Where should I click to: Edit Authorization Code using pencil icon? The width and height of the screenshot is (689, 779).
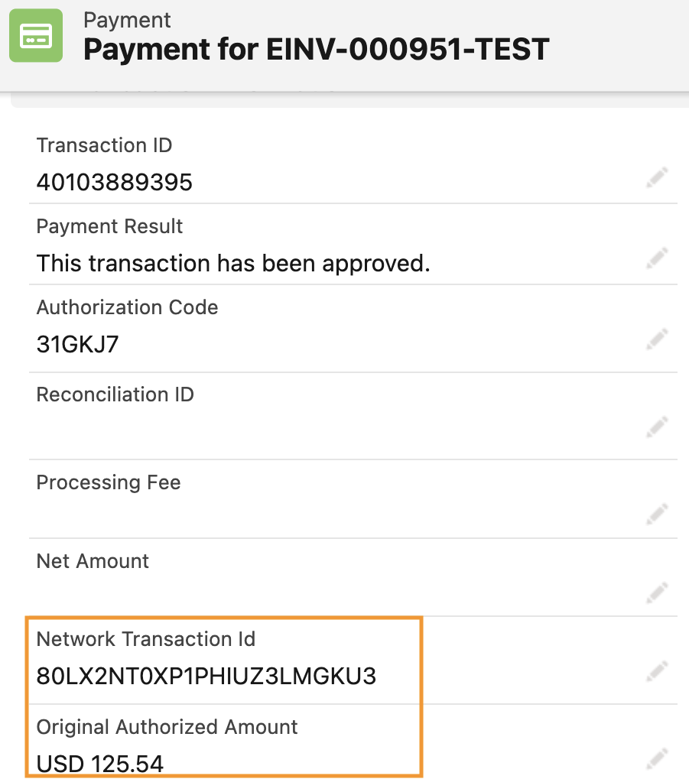tap(656, 338)
